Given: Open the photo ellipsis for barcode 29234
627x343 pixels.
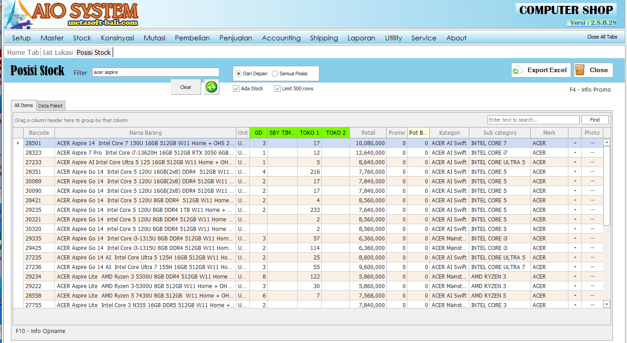Looking at the screenshot, I should (x=592, y=276).
